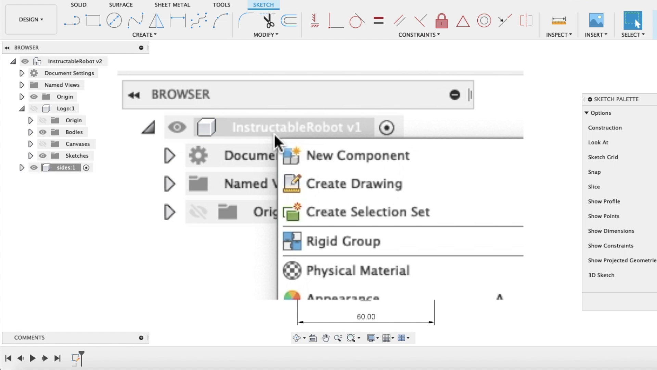Toggle visibility of Bodies folder
The image size is (657, 370).
(x=42, y=132)
